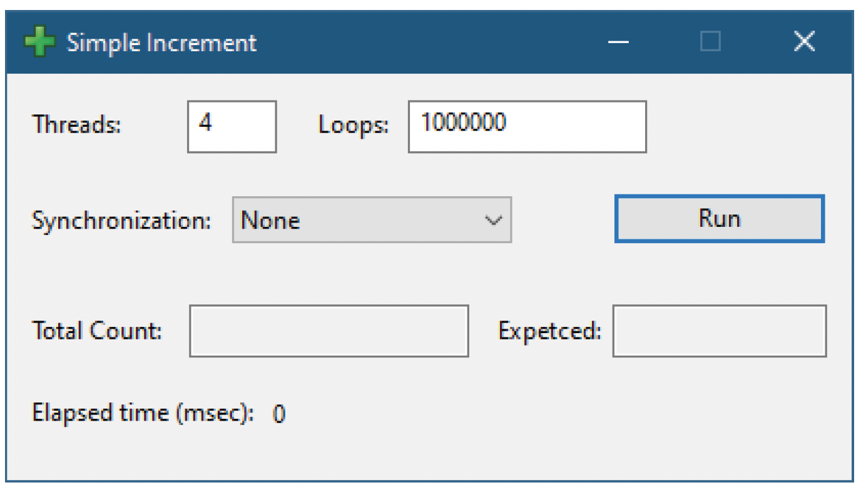The width and height of the screenshot is (861, 490).
Task: Focus the Threads input field
Action: click(x=232, y=126)
